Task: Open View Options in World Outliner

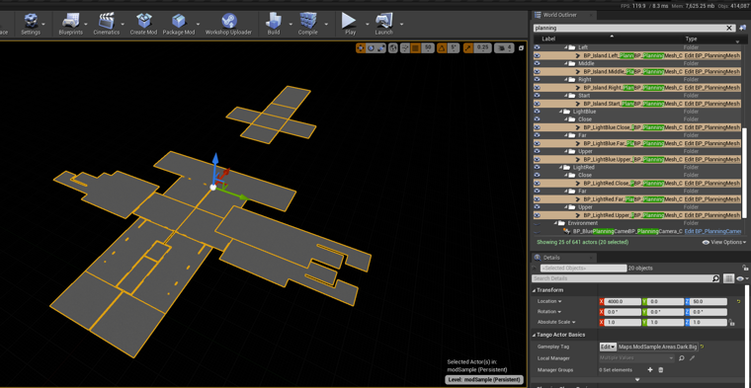Action: tap(724, 243)
